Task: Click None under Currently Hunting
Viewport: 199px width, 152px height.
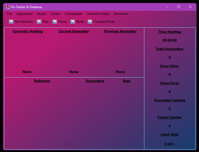Action: tap(27, 72)
